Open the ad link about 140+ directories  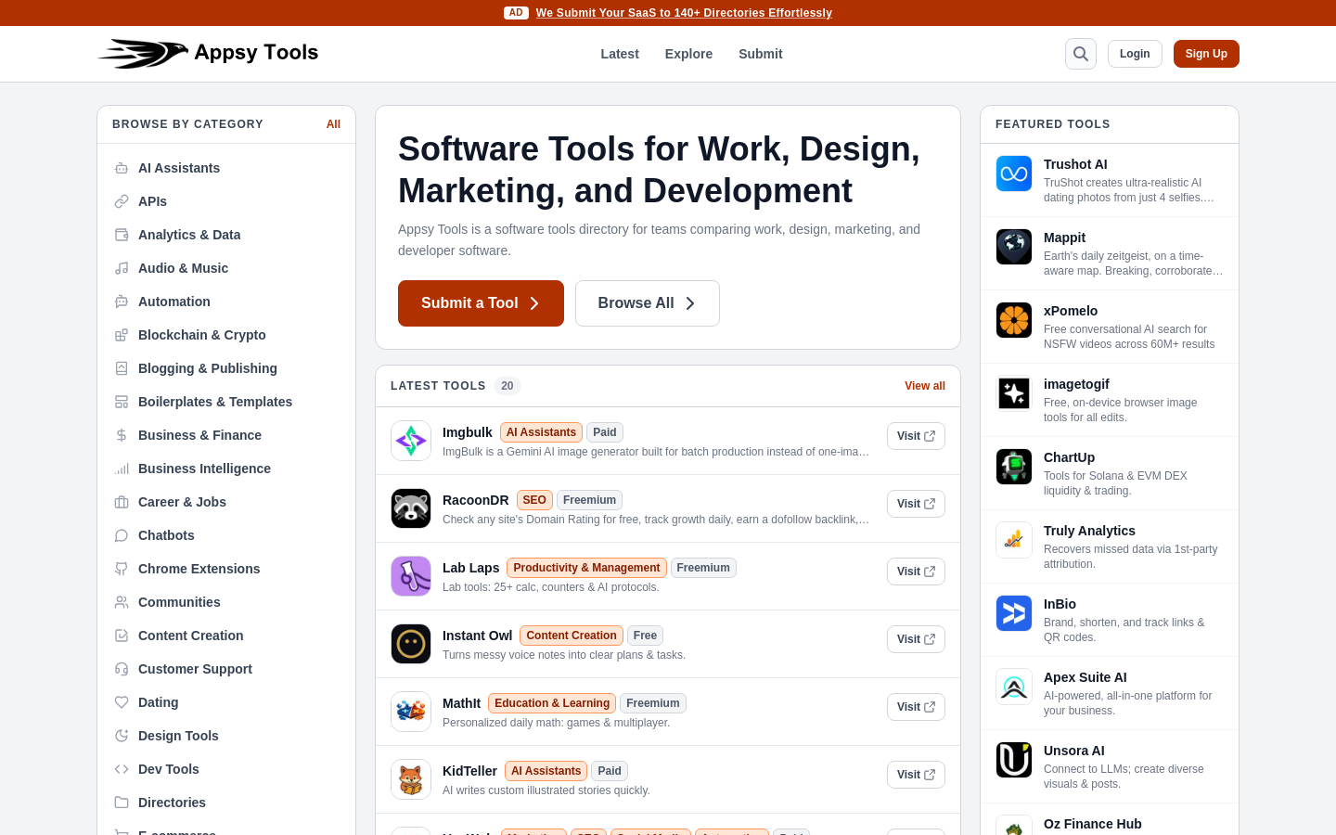684,13
